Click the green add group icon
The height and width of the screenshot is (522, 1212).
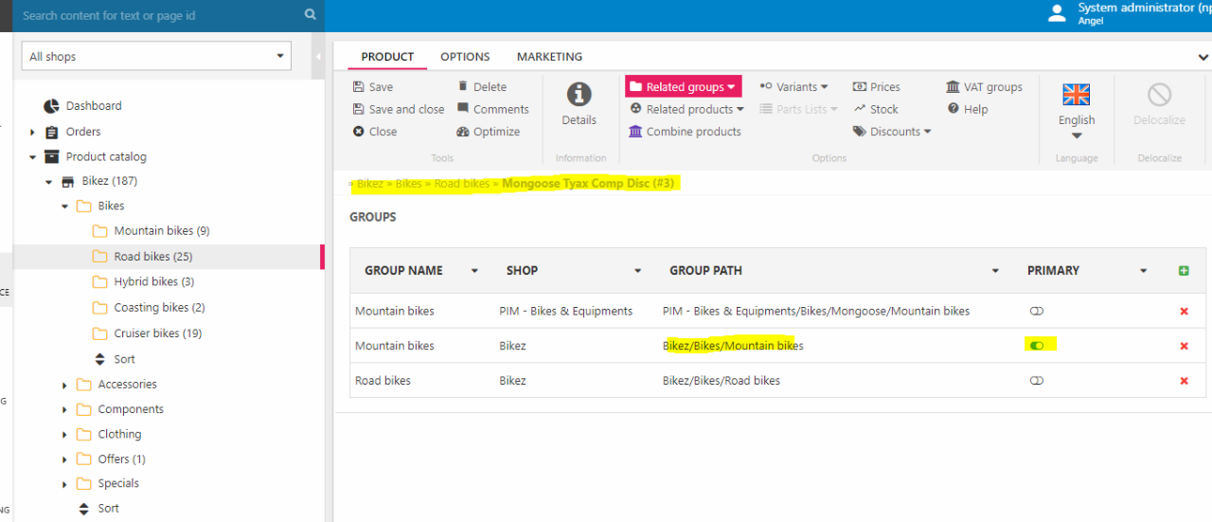click(1184, 271)
